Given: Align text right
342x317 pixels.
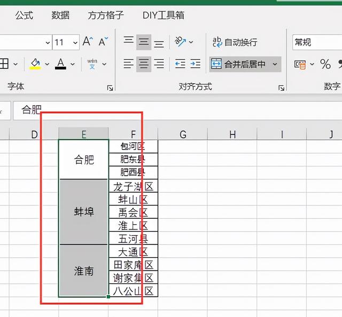Looking at the screenshot, I should pos(159,64).
